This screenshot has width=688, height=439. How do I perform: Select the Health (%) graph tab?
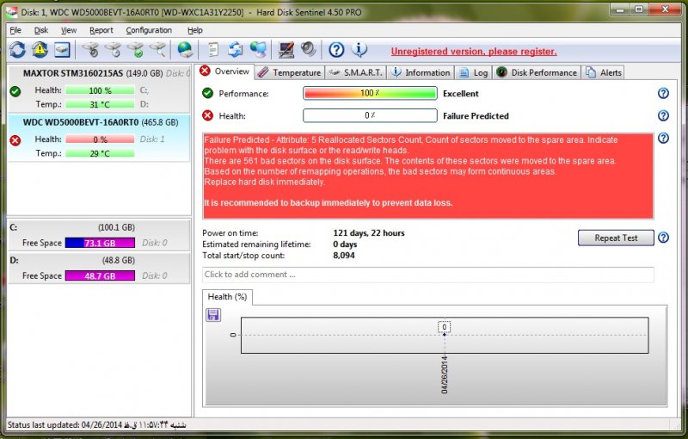point(227,297)
